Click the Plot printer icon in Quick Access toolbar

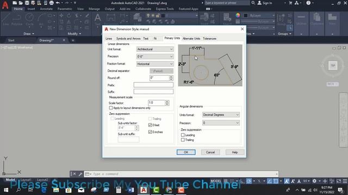pos(52,3)
